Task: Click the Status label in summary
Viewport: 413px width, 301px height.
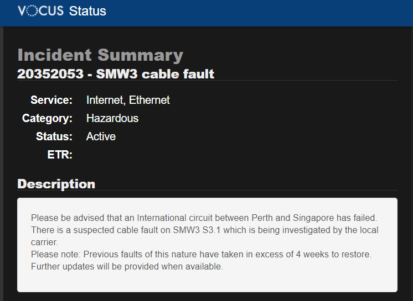Action: pyautogui.click(x=54, y=136)
